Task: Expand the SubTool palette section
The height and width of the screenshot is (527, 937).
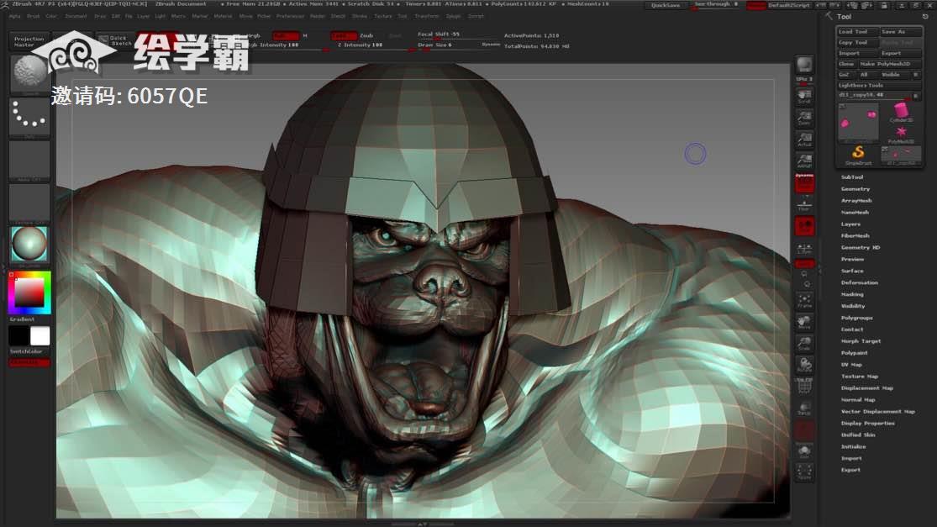Action: click(x=852, y=177)
